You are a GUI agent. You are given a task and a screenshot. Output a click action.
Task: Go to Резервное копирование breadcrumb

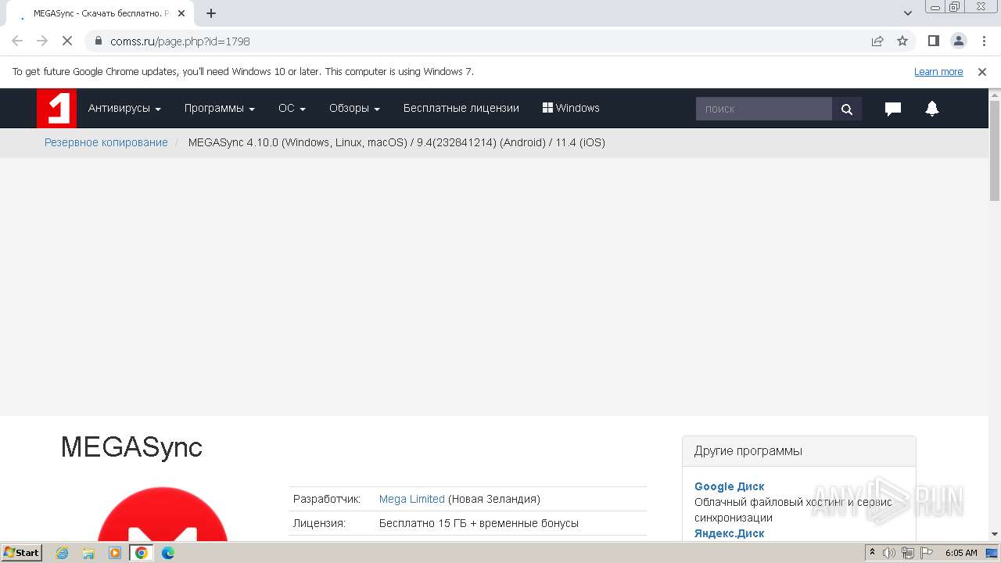(106, 142)
